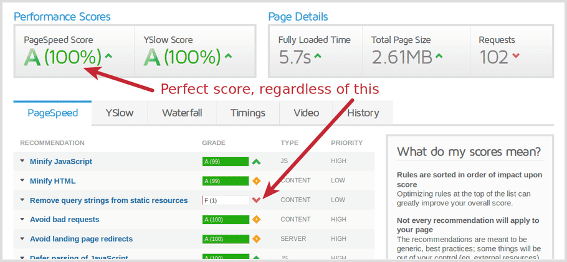This screenshot has height=262, width=567.
Task: Click the TYPE column header
Action: coord(289,143)
